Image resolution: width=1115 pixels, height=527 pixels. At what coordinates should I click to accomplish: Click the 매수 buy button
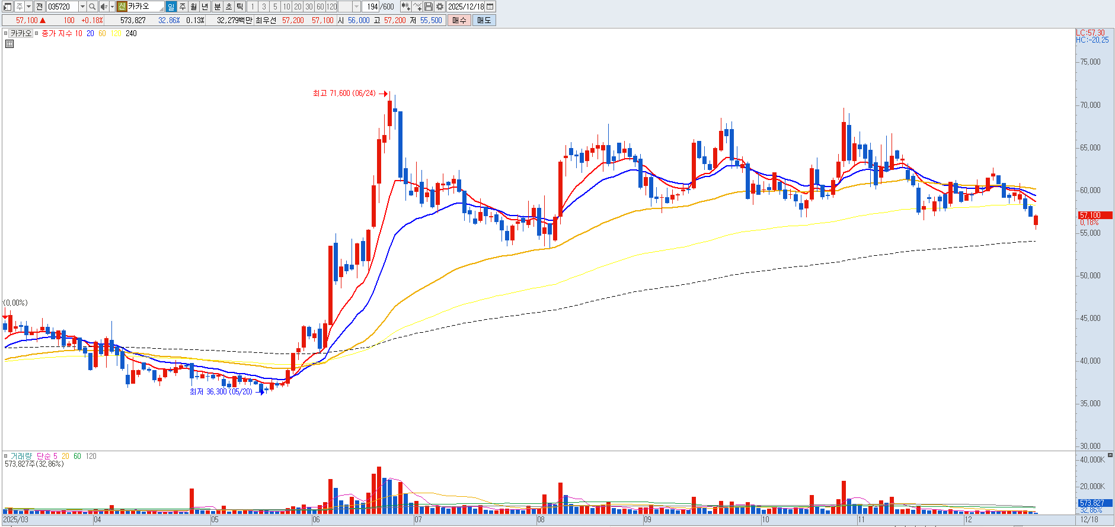click(459, 20)
